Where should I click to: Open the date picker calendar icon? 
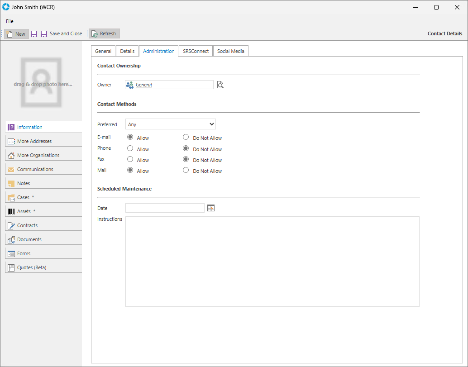210,208
